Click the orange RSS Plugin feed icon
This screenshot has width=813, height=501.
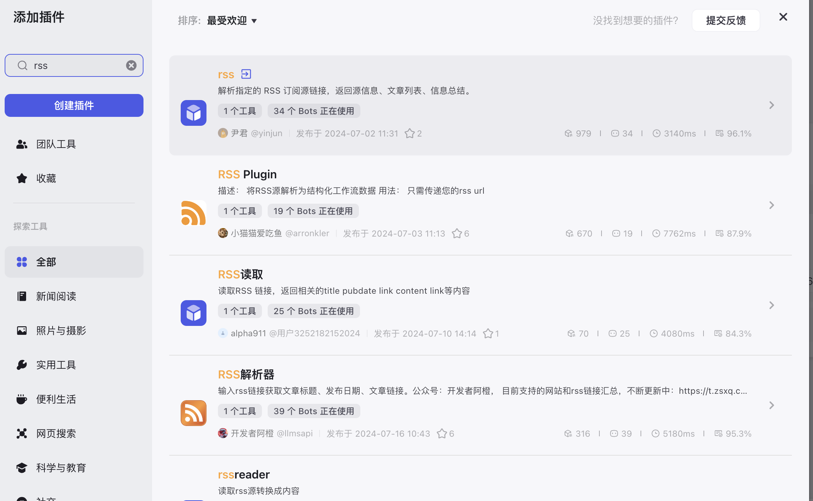click(193, 213)
